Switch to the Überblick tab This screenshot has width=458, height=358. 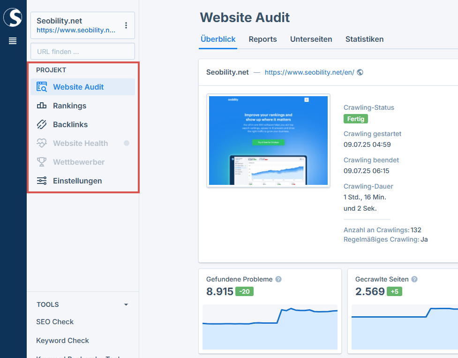218,39
